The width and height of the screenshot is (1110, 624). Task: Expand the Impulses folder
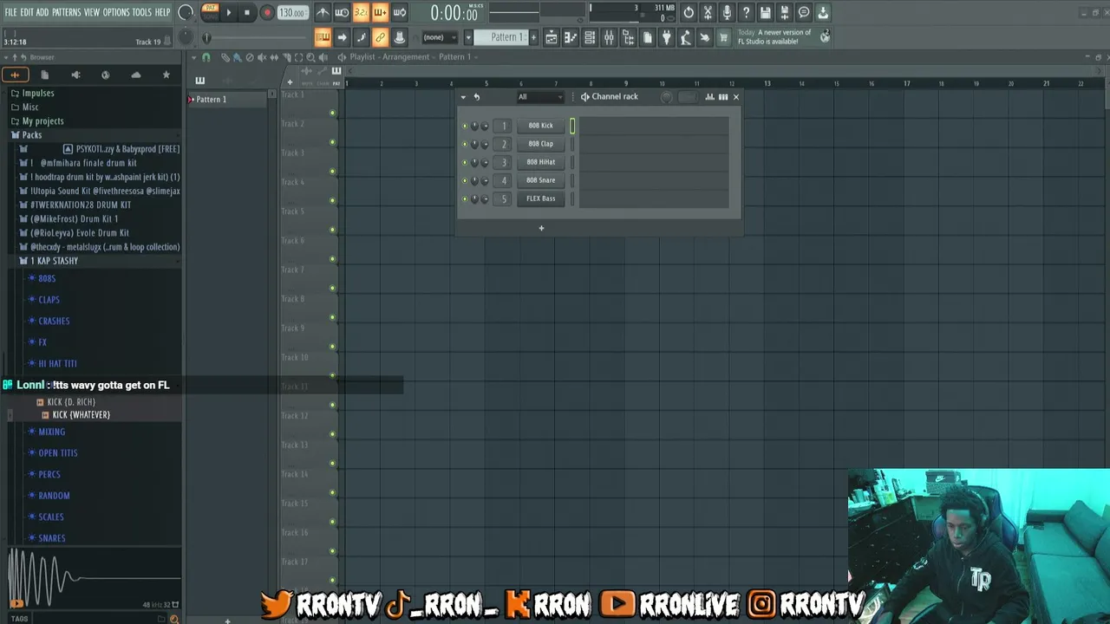click(38, 93)
